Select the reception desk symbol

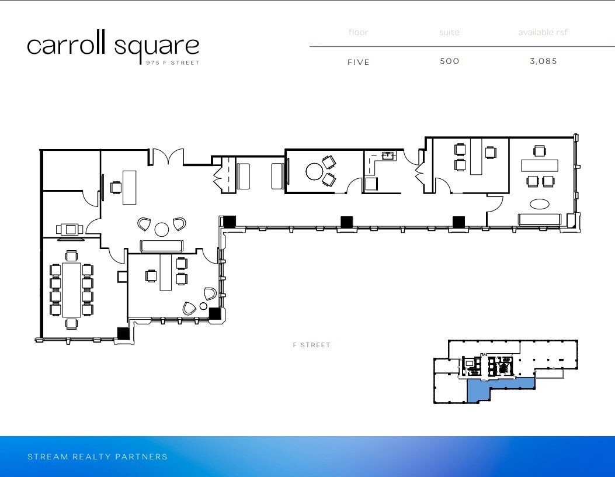pos(161,245)
